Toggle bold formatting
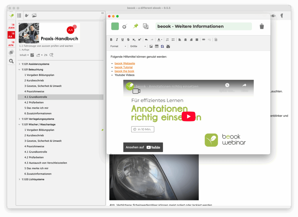 pyautogui.click(x=111, y=40)
